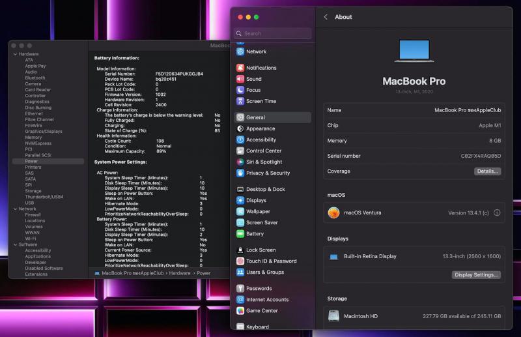The height and width of the screenshot is (337, 521).
Task: Click the MacBook Pro laptop image
Action: coord(414,51)
